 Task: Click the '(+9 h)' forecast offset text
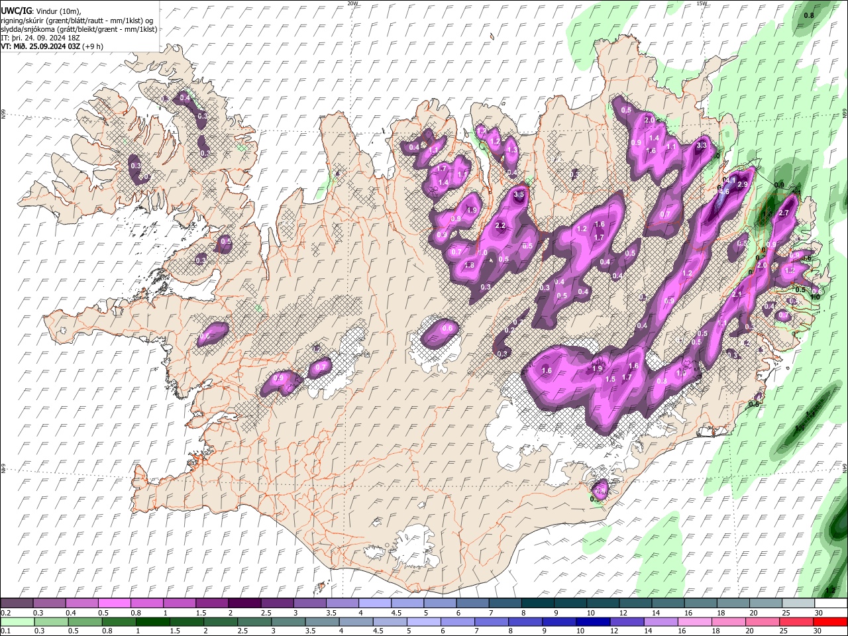[x=93, y=46]
